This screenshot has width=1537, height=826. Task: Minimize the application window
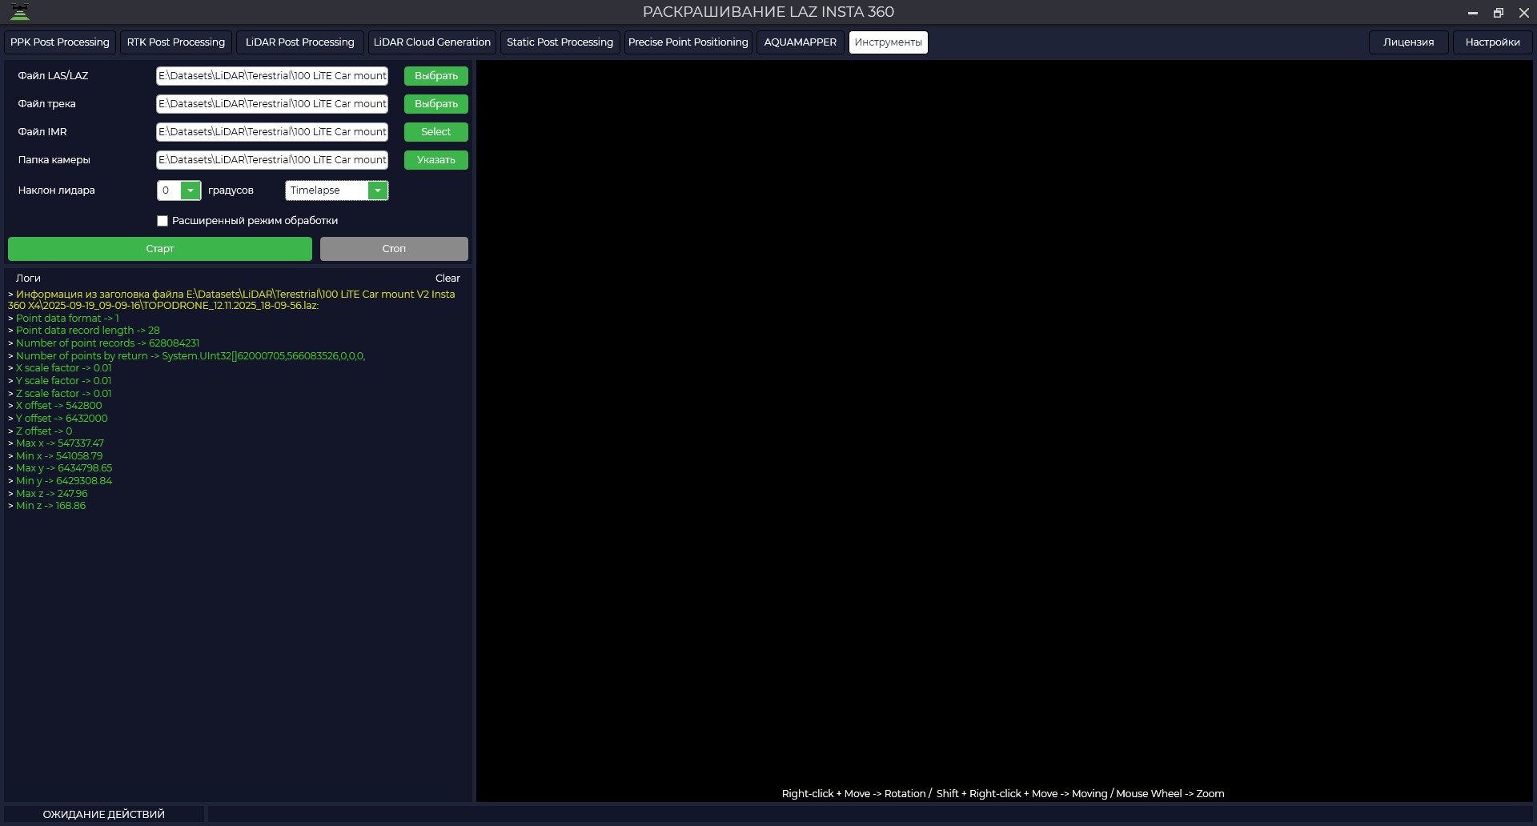tap(1472, 13)
